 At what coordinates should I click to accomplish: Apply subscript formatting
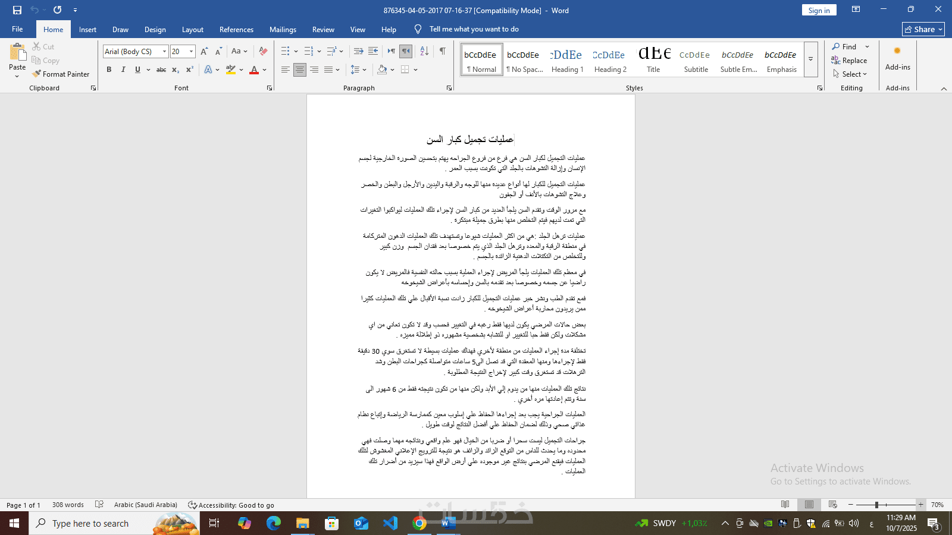tap(176, 70)
